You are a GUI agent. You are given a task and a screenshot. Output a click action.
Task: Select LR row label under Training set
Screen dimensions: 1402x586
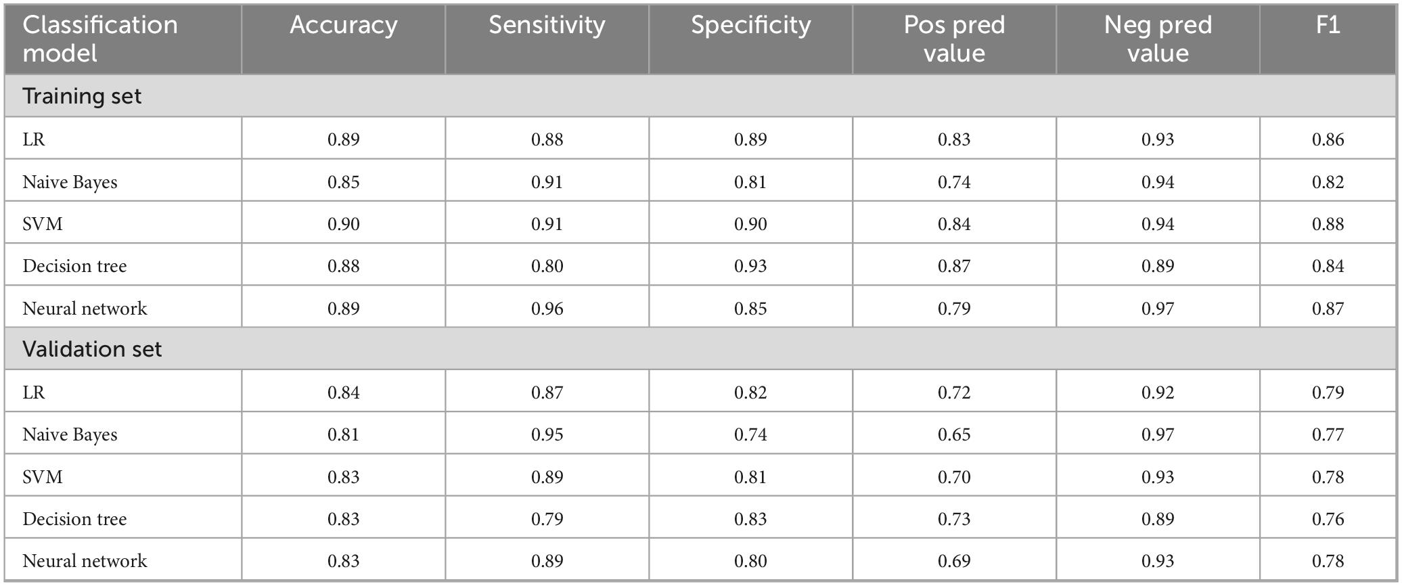click(34, 139)
